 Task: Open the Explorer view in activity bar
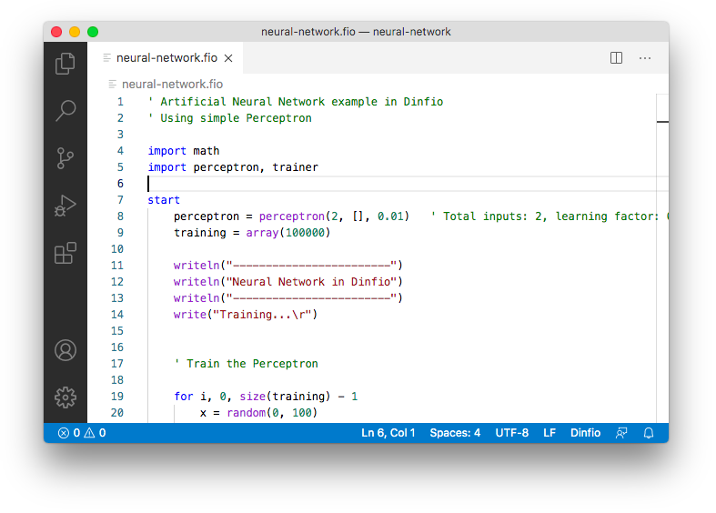tap(66, 63)
